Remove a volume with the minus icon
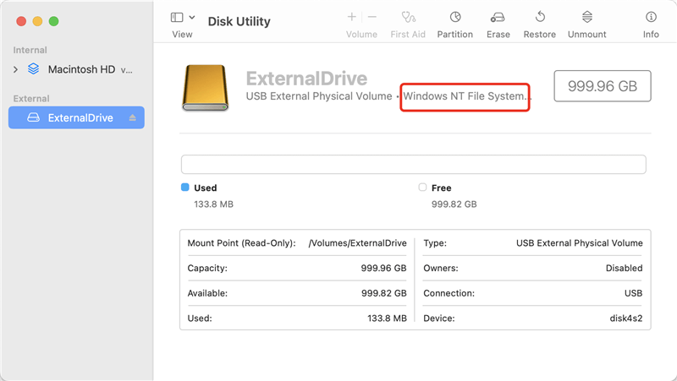This screenshot has width=677, height=381. point(372,17)
